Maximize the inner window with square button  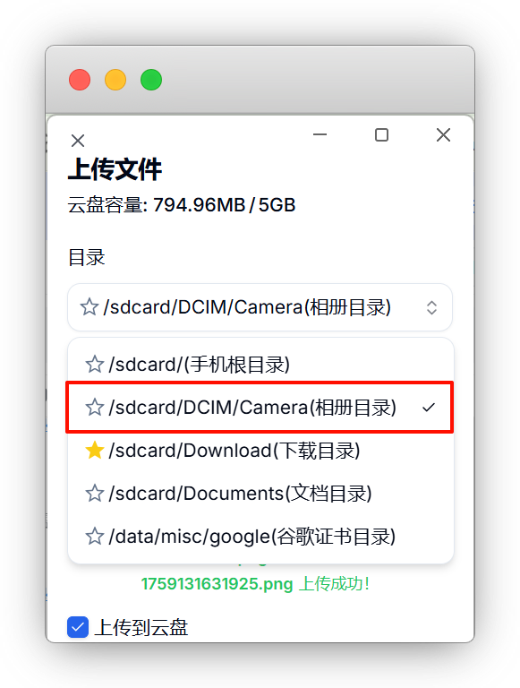[381, 134]
